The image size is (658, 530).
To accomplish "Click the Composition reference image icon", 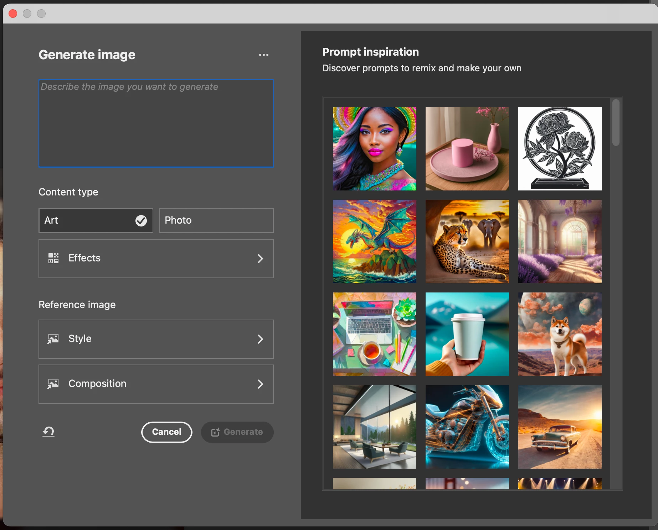I will 53,384.
